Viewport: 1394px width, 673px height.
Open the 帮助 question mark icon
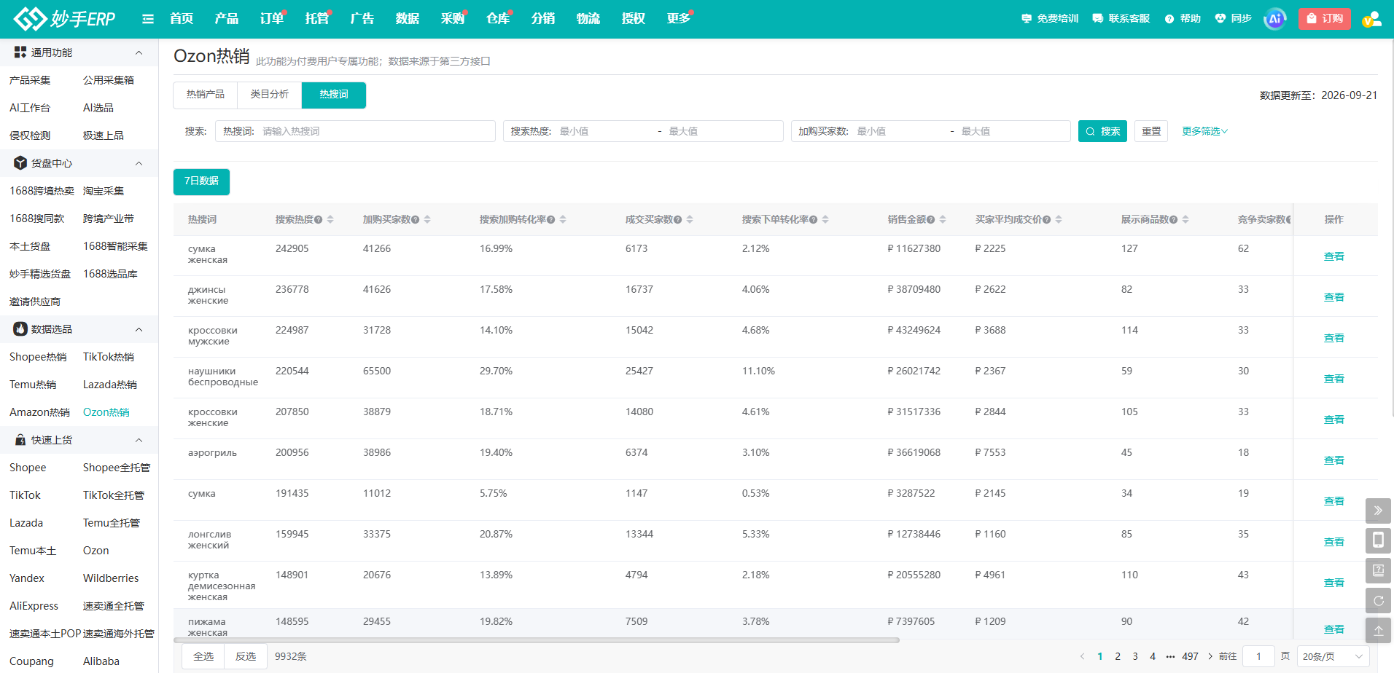click(x=1169, y=19)
